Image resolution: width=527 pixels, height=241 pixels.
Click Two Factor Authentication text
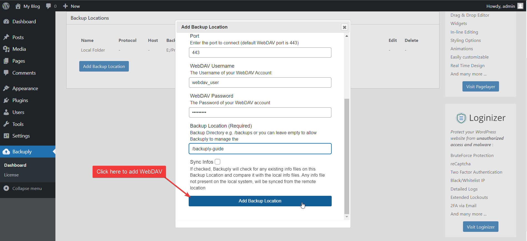tap(476, 172)
